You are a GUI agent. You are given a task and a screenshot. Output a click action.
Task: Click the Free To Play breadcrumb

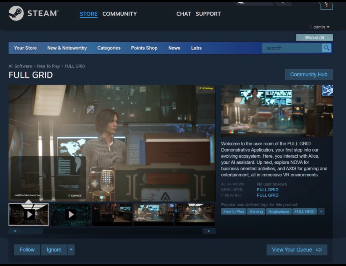click(48, 66)
